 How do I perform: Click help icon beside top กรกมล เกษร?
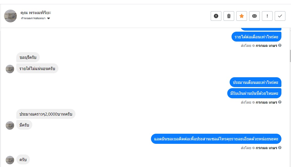point(280,46)
